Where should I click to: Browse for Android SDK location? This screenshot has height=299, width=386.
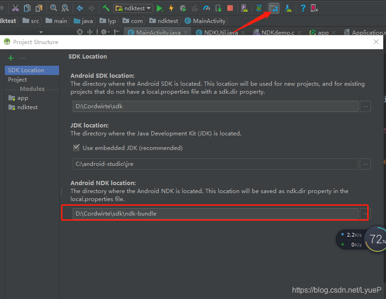click(x=365, y=106)
